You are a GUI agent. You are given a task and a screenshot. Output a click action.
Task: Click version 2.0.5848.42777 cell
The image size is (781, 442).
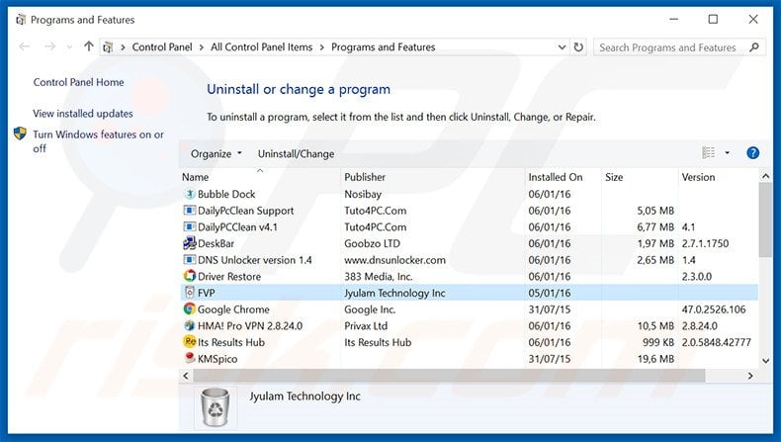(717, 342)
